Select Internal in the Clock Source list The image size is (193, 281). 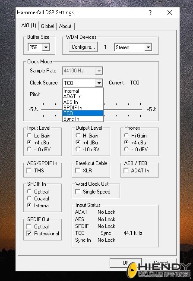83,91
